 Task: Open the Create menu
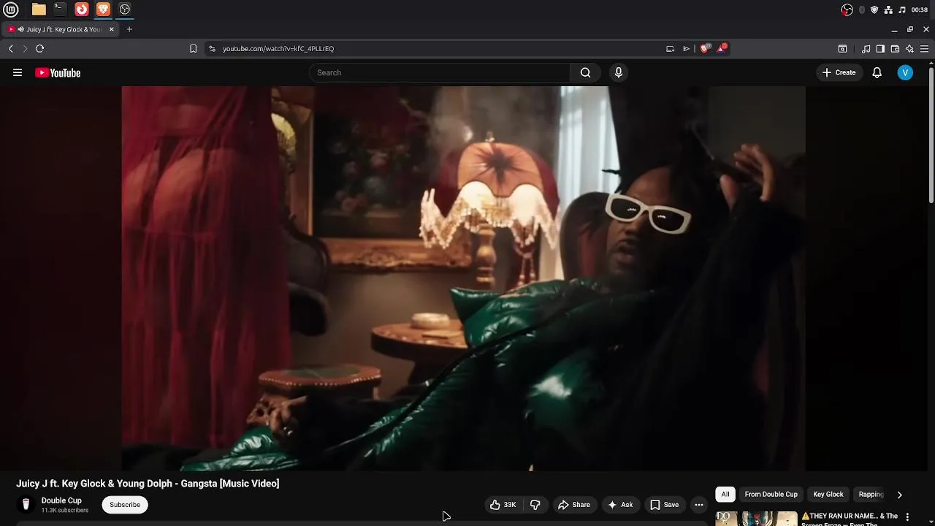point(839,72)
